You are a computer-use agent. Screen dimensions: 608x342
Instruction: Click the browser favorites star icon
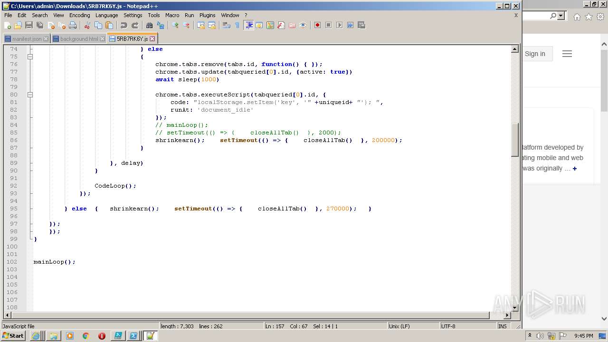[589, 17]
